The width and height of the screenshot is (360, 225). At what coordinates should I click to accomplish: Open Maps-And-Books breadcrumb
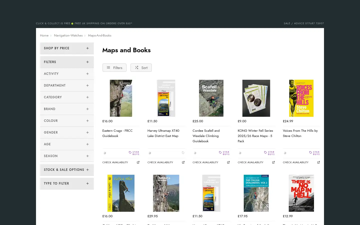coord(99,35)
